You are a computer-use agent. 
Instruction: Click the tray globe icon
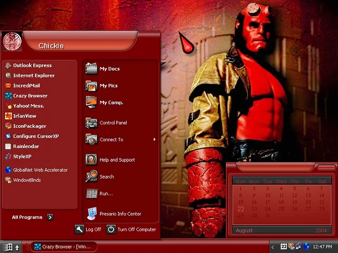[x=306, y=246]
